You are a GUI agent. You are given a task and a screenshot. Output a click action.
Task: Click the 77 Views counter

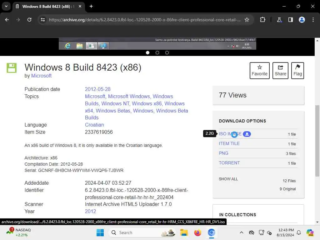click(232, 95)
